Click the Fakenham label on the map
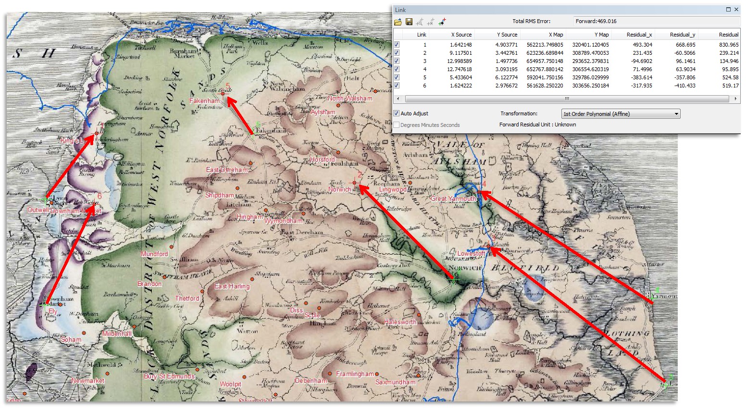The width and height of the screenshot is (746, 411). (205, 101)
